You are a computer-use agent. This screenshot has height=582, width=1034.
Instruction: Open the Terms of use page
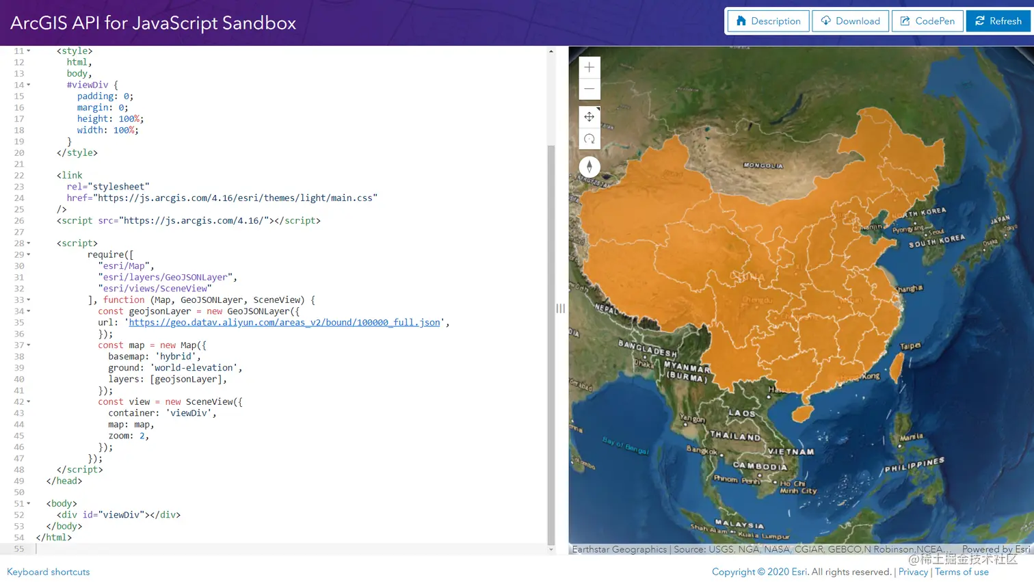962,572
